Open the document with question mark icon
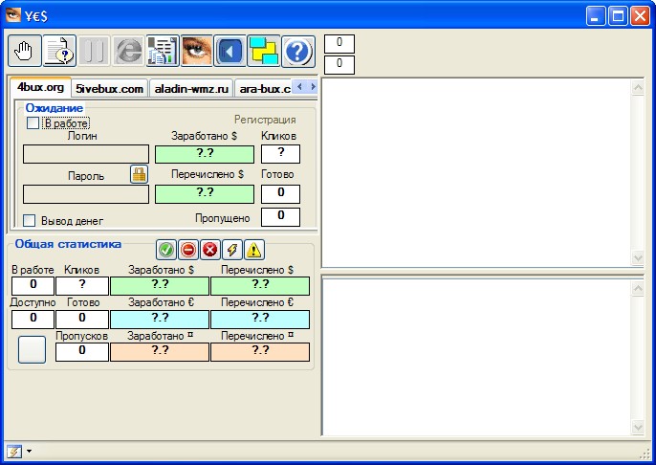 point(59,51)
